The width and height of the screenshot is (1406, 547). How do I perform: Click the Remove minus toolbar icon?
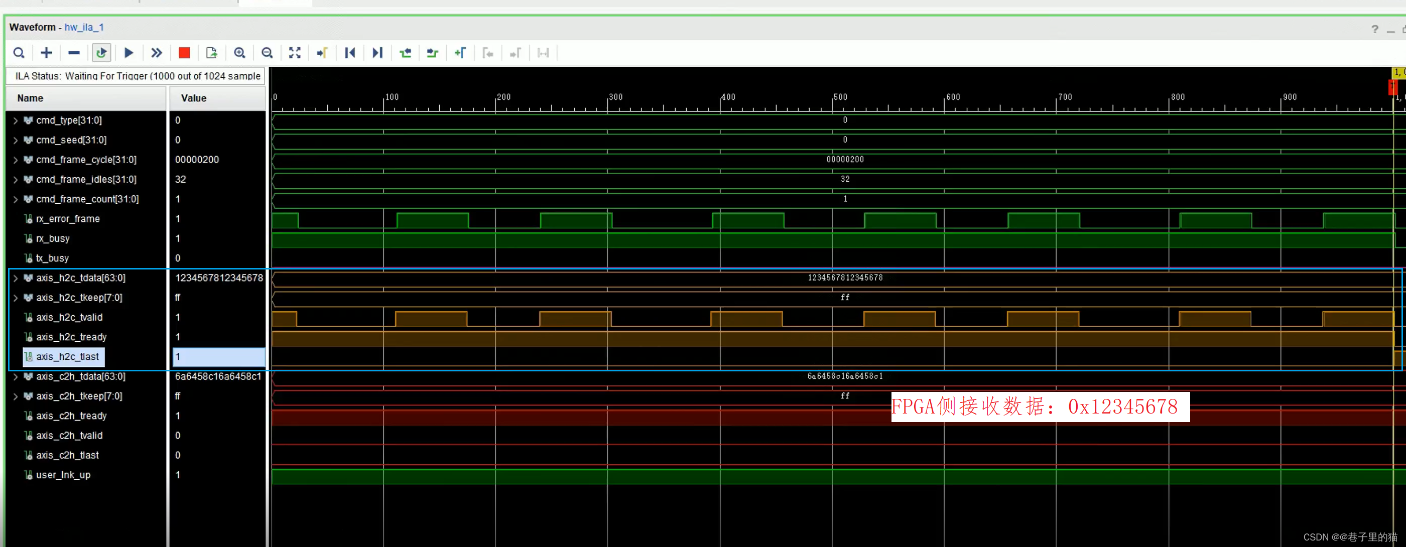tap(74, 53)
